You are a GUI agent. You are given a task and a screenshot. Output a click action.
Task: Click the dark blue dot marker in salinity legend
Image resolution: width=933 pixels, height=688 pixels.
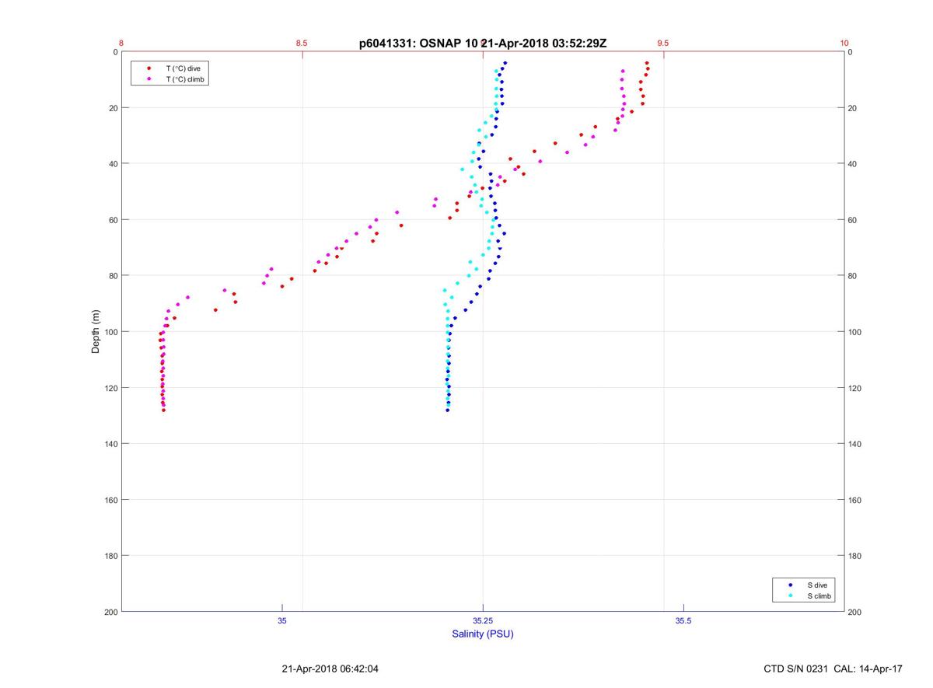pos(790,585)
